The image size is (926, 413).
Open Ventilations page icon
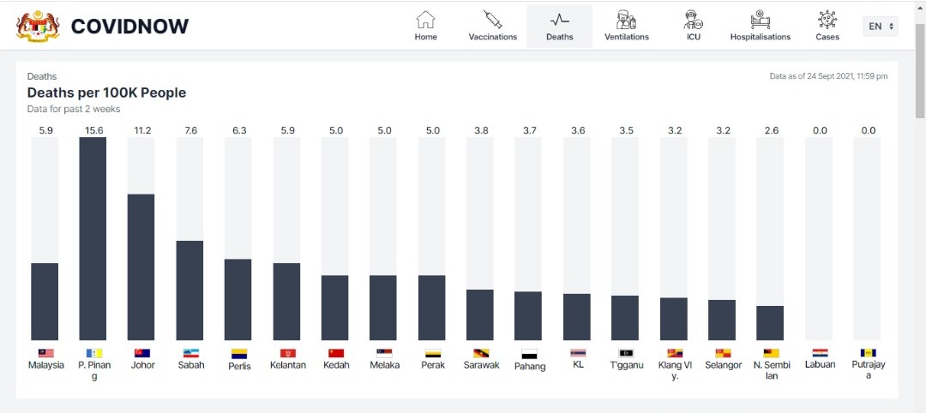pos(626,20)
